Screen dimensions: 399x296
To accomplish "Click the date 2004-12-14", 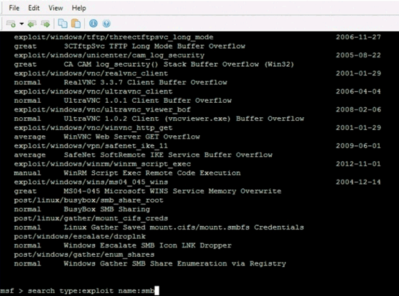I will pos(358,182).
